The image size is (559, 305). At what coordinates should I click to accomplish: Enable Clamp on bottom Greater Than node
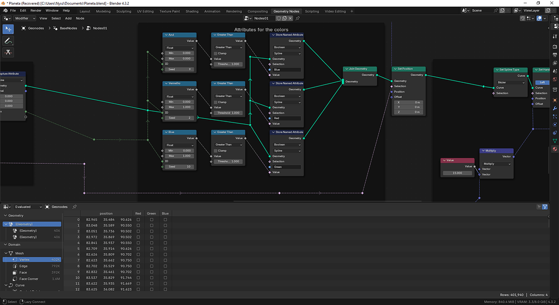[216, 151]
